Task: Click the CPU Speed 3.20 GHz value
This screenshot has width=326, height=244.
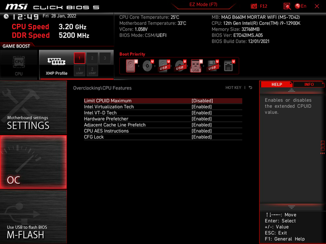Action: (72, 27)
